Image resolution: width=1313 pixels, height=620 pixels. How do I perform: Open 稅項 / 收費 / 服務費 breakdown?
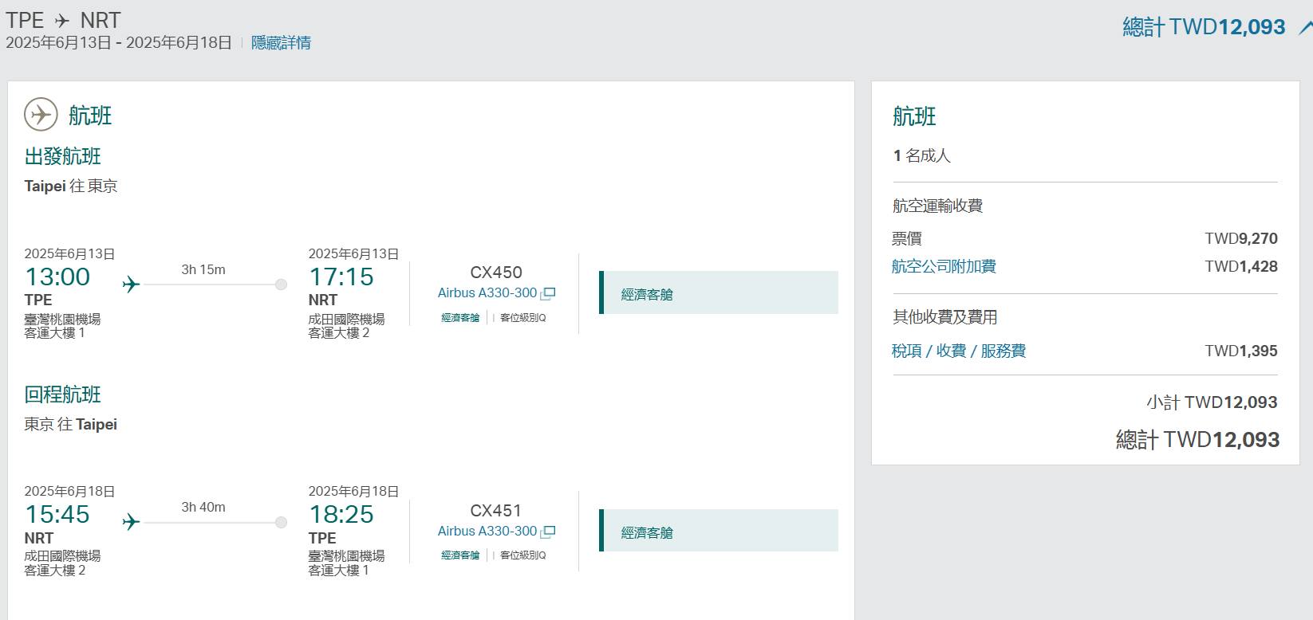click(x=958, y=351)
